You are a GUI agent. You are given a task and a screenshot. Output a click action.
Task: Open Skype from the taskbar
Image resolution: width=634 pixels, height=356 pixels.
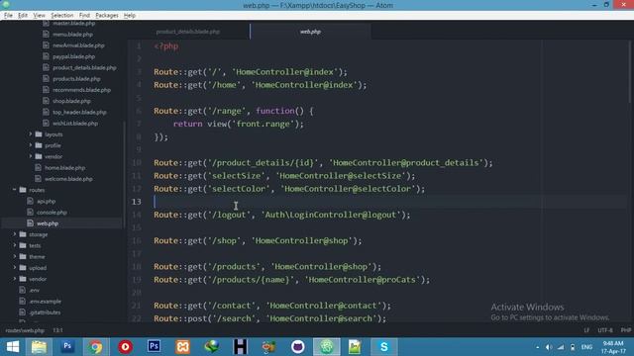pos(383,347)
